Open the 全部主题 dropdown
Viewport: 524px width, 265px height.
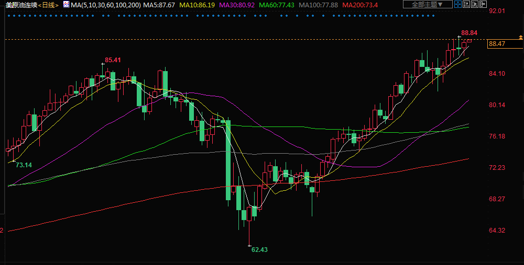424,5
